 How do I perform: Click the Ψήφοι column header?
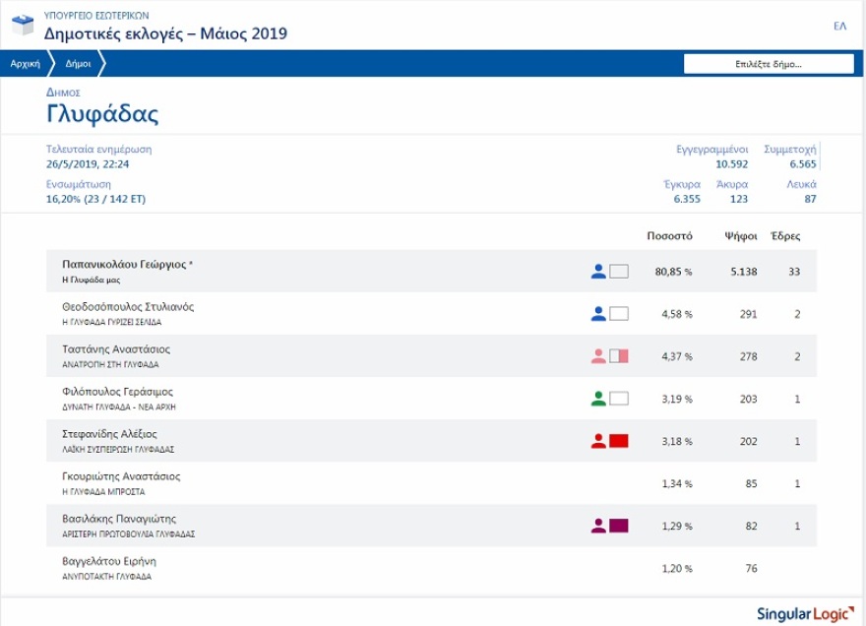point(740,236)
